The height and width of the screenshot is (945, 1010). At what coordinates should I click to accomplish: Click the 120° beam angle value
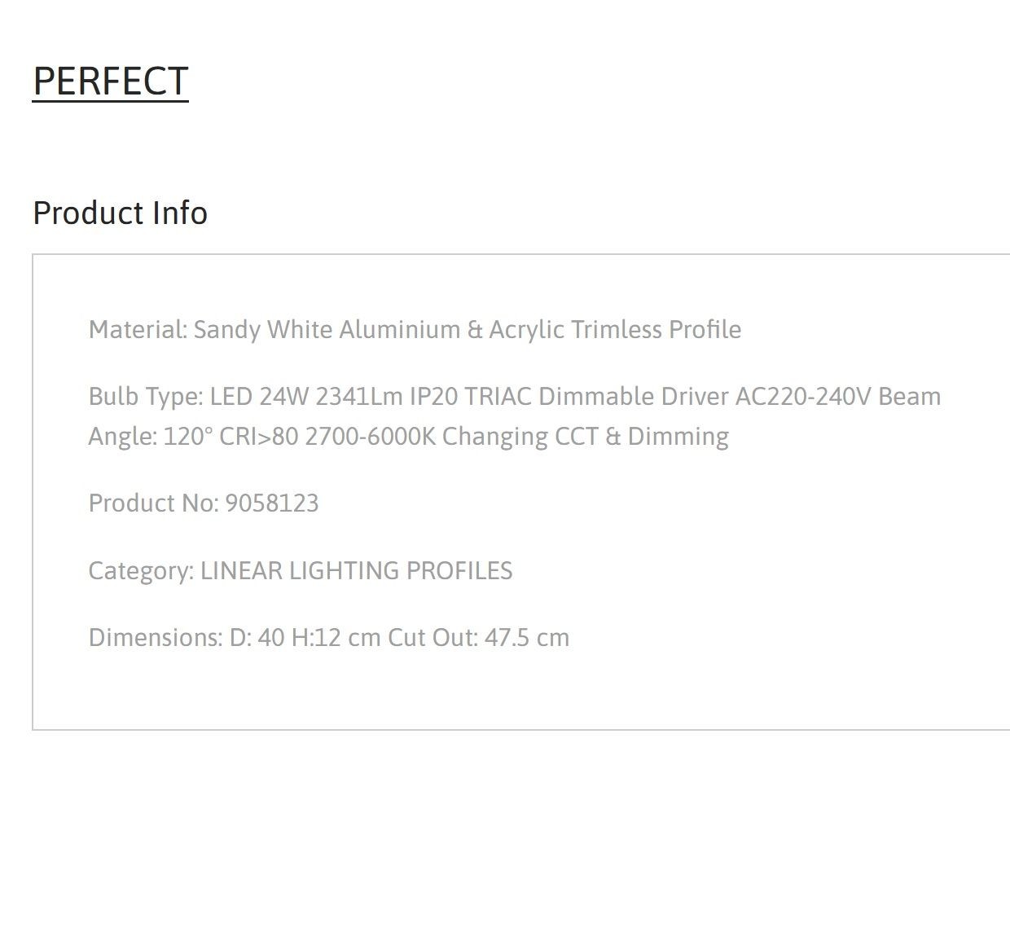tap(188, 436)
